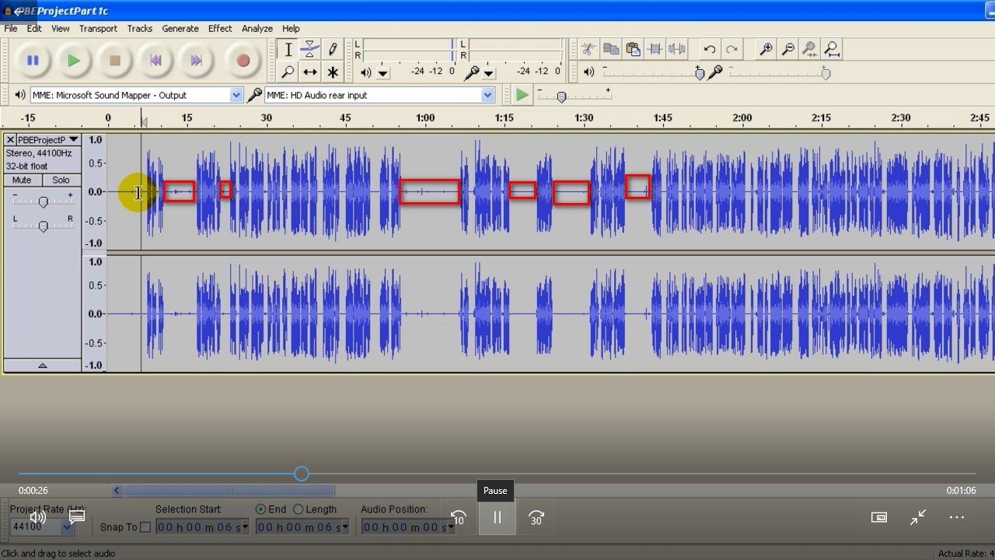Open the Microsoft Sound Mapper Output dropdown

236,95
